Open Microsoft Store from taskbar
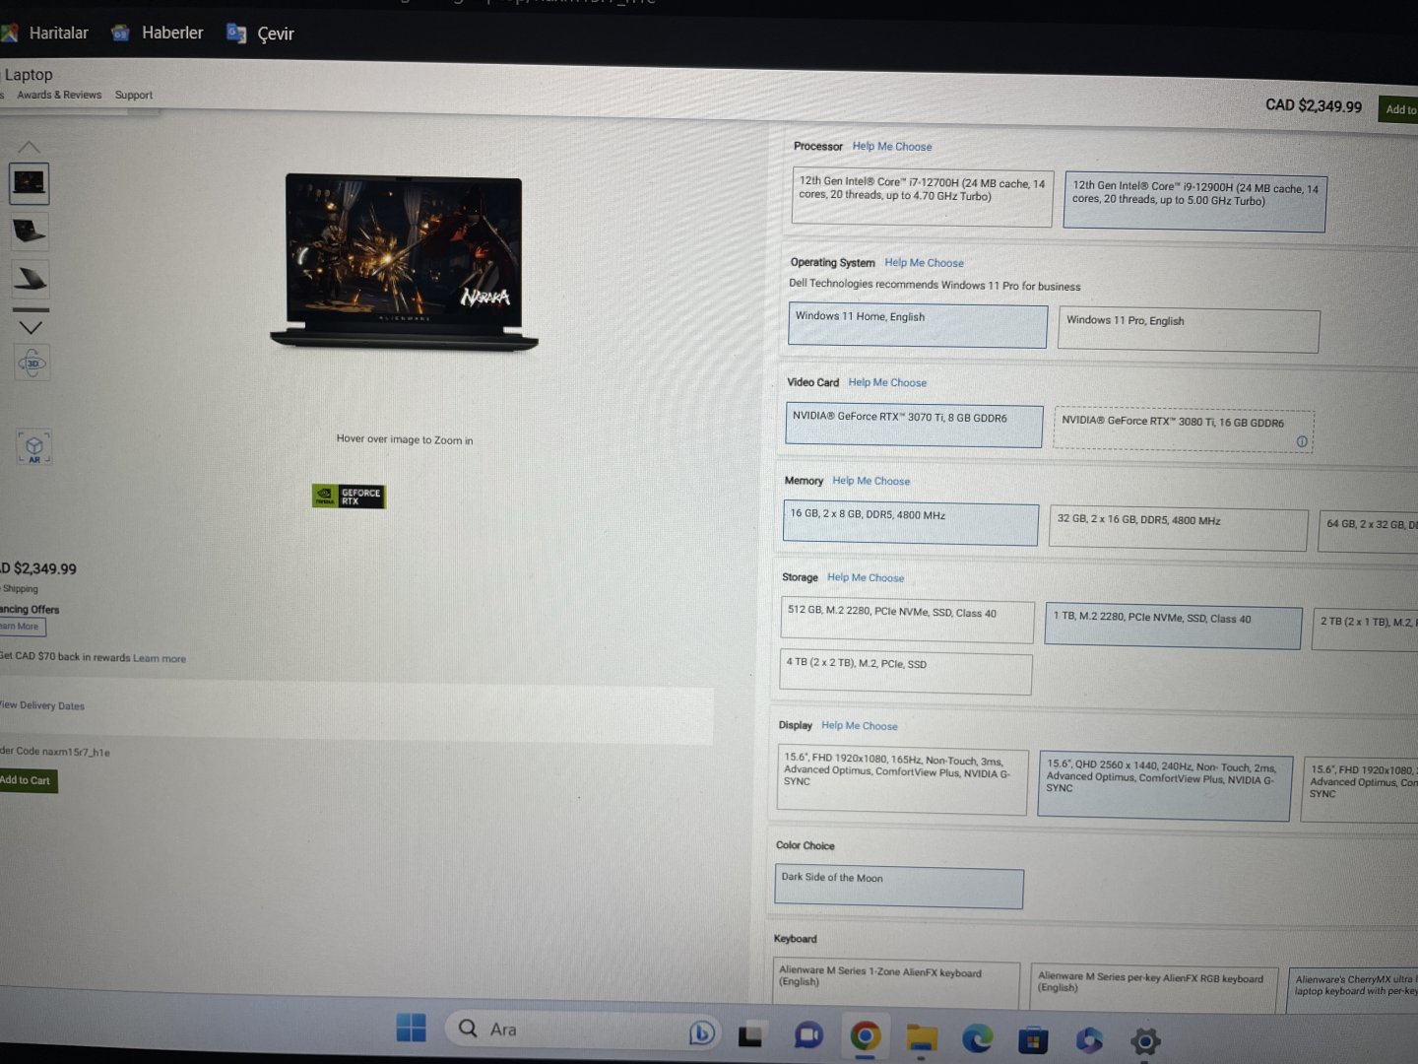The image size is (1418, 1064). [x=1033, y=1040]
